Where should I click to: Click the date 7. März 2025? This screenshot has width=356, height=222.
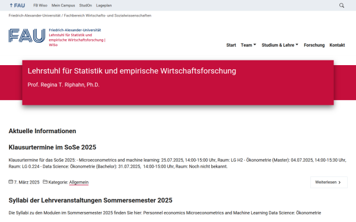(x=27, y=182)
